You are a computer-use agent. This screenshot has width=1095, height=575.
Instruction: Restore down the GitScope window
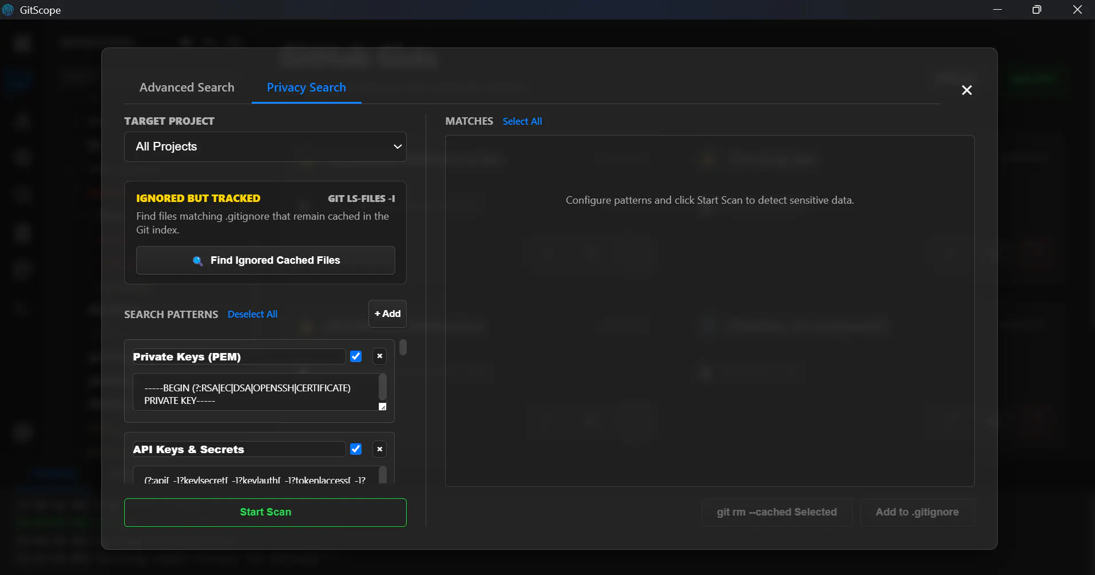1036,10
